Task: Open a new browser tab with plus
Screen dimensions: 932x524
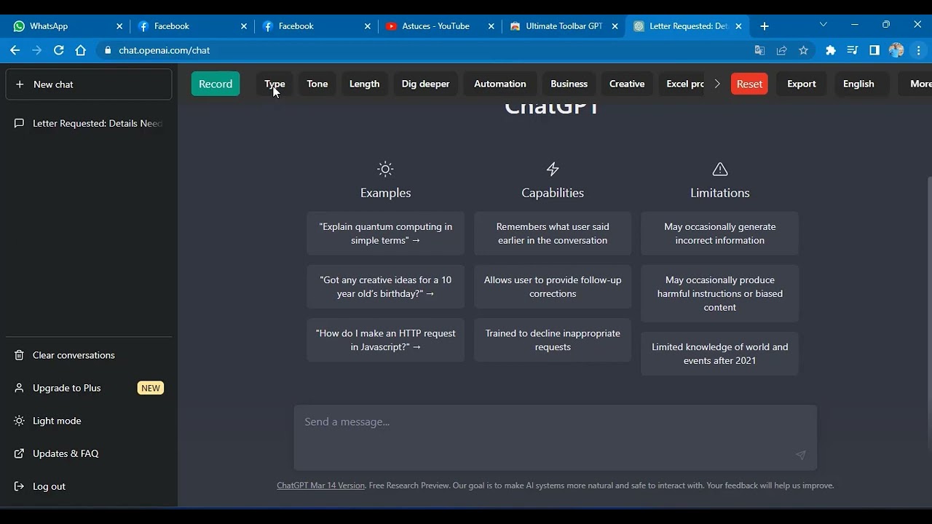Action: tap(764, 26)
